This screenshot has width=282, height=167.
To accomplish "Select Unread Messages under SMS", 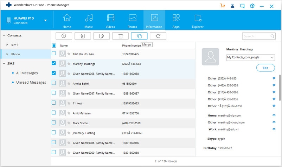I will (x=31, y=82).
